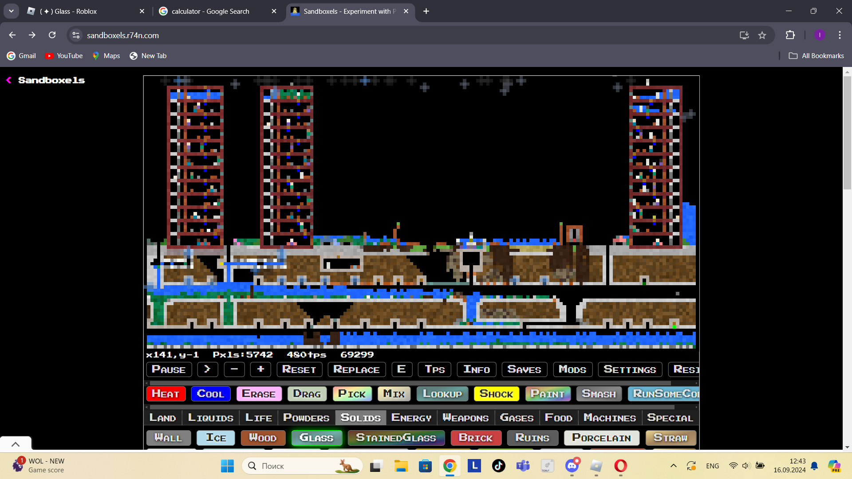Open Chrome extensions puzzle icon
The height and width of the screenshot is (479, 852).
790,35
